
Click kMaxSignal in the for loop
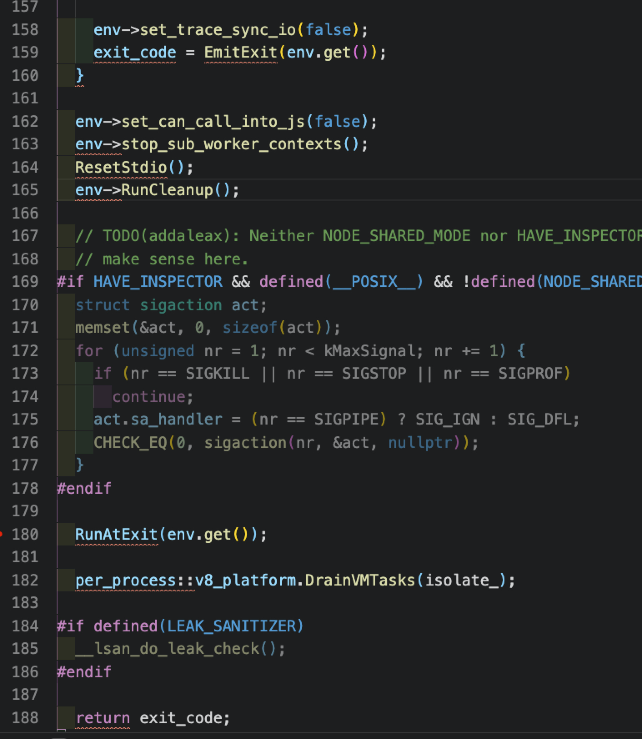pyautogui.click(x=370, y=351)
